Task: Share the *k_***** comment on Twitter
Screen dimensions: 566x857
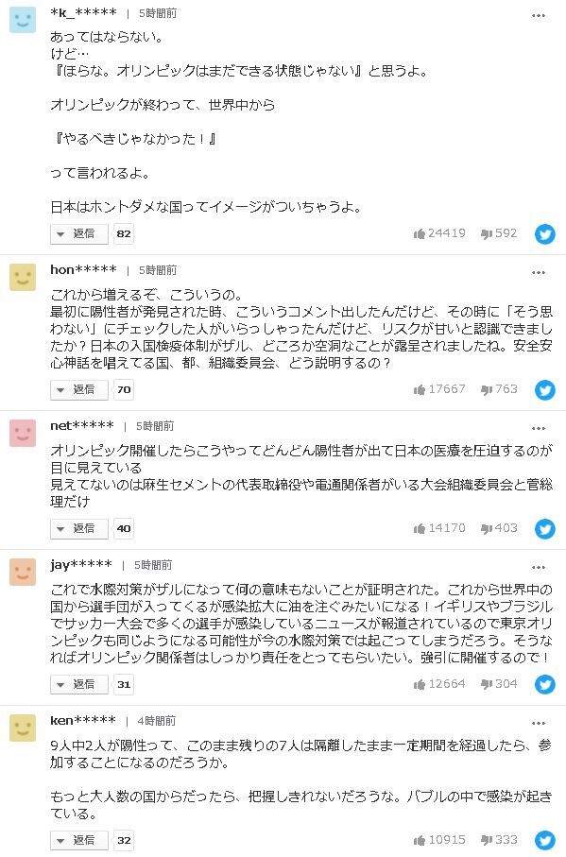Action: [x=544, y=234]
